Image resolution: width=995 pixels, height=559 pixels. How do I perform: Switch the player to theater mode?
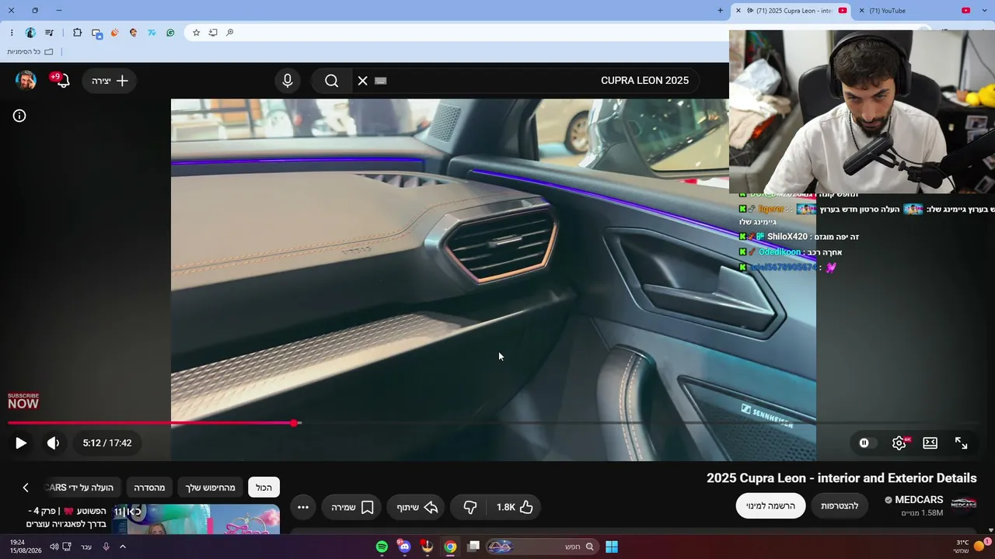pos(930,443)
